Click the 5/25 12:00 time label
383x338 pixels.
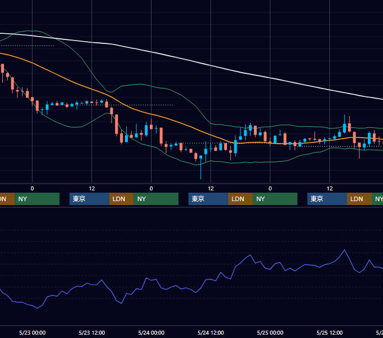coord(329,332)
